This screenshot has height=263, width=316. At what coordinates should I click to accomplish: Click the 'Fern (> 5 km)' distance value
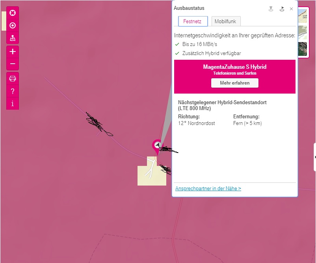[247, 123]
